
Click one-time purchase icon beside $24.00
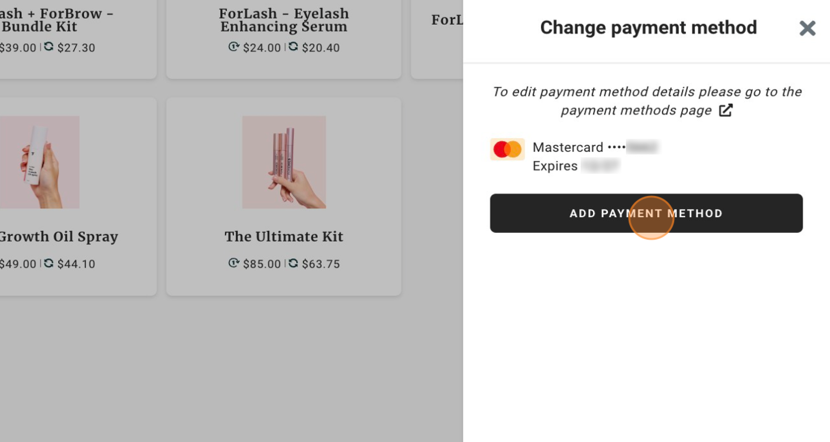click(x=234, y=47)
